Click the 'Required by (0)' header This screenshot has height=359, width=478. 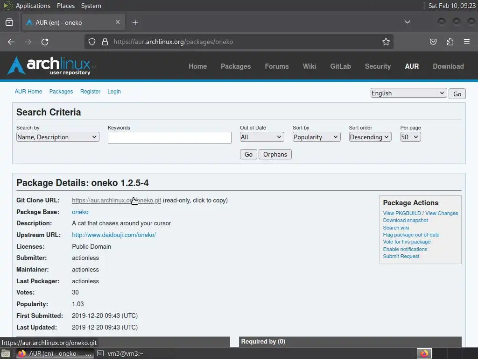click(263, 342)
